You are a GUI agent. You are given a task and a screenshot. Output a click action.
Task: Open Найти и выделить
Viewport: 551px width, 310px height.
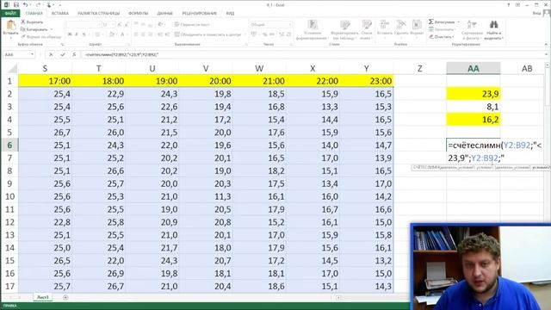(x=493, y=29)
